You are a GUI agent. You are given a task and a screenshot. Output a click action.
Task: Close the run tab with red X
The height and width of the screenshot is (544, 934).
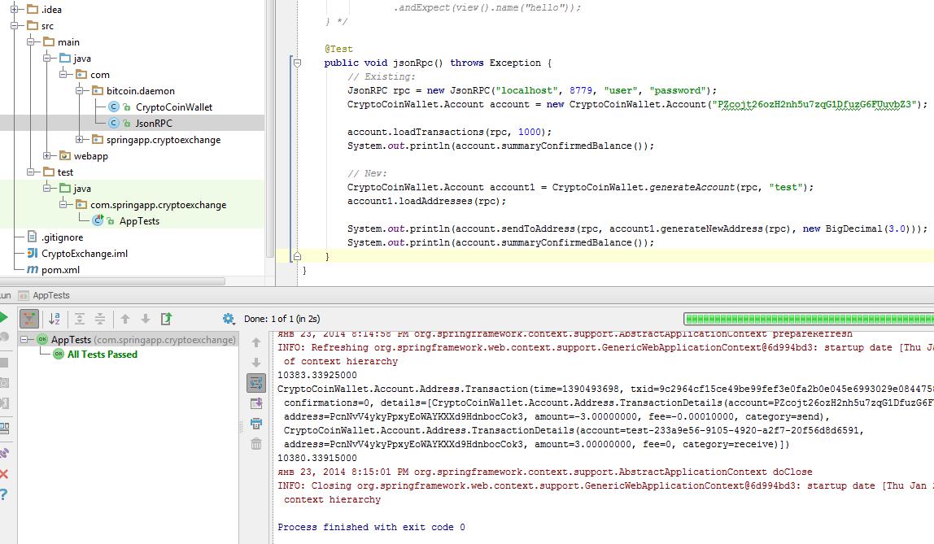coord(3,474)
